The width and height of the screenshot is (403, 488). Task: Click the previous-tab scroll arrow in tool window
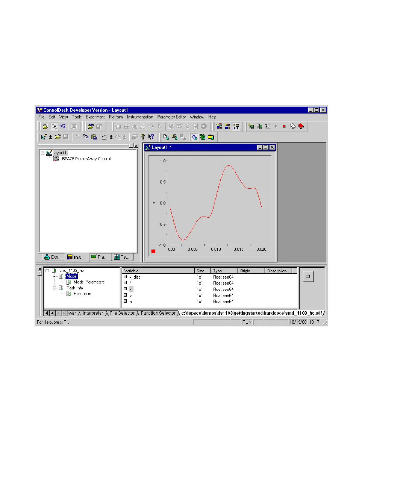pos(52,313)
